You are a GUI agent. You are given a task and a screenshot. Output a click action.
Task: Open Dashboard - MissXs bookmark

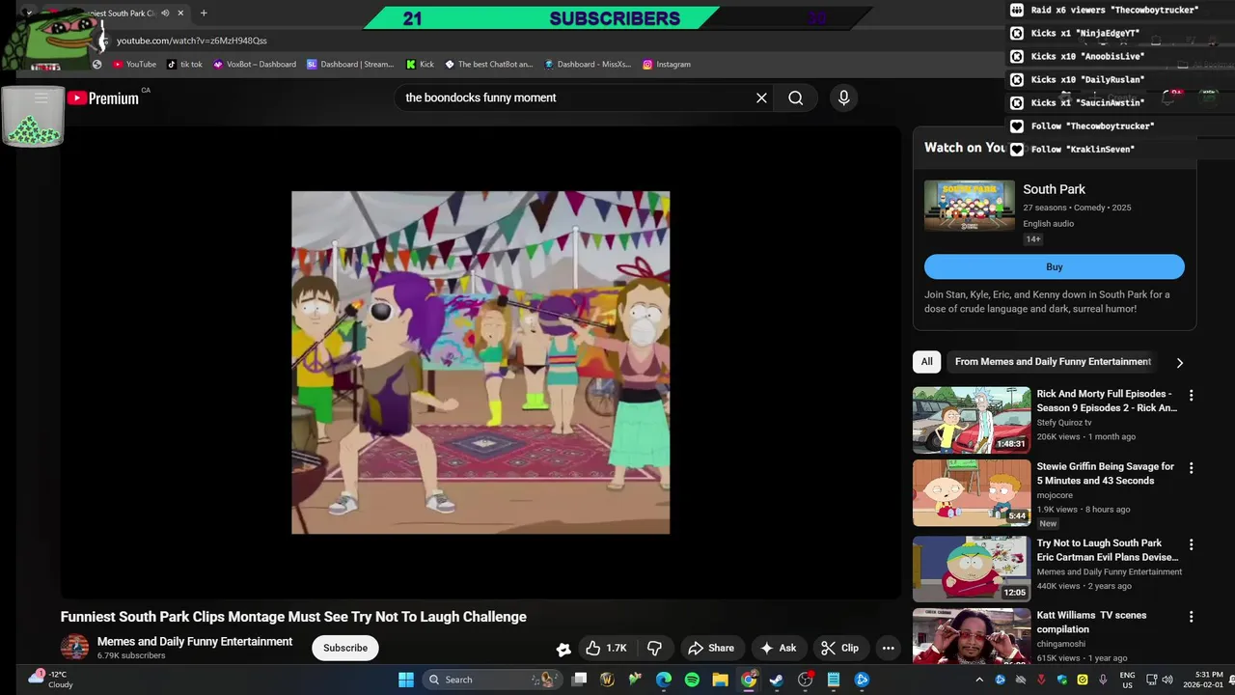tap(588, 64)
